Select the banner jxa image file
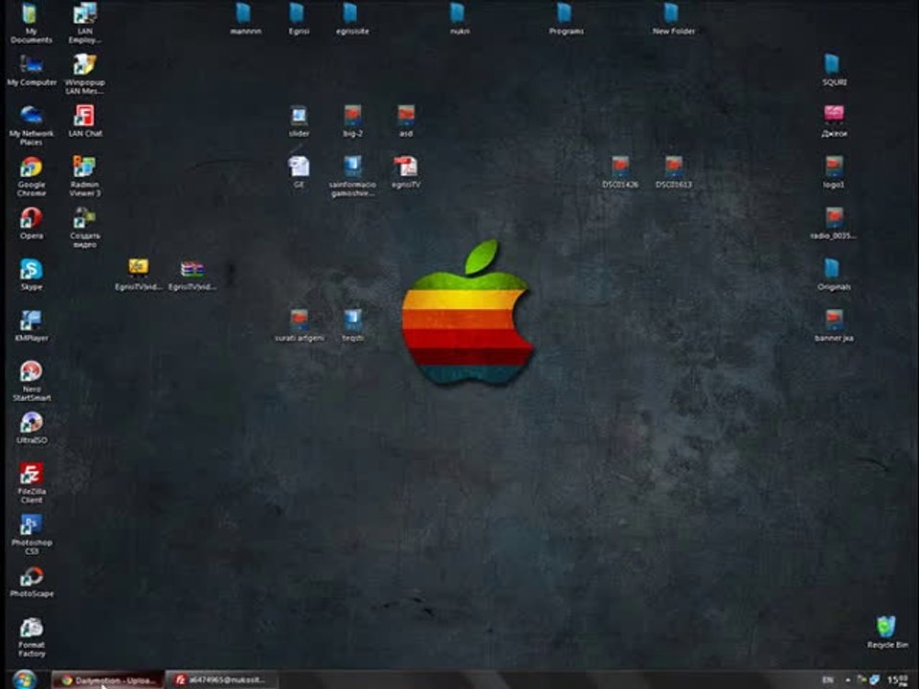Screen dimensions: 919x689 [834, 325]
